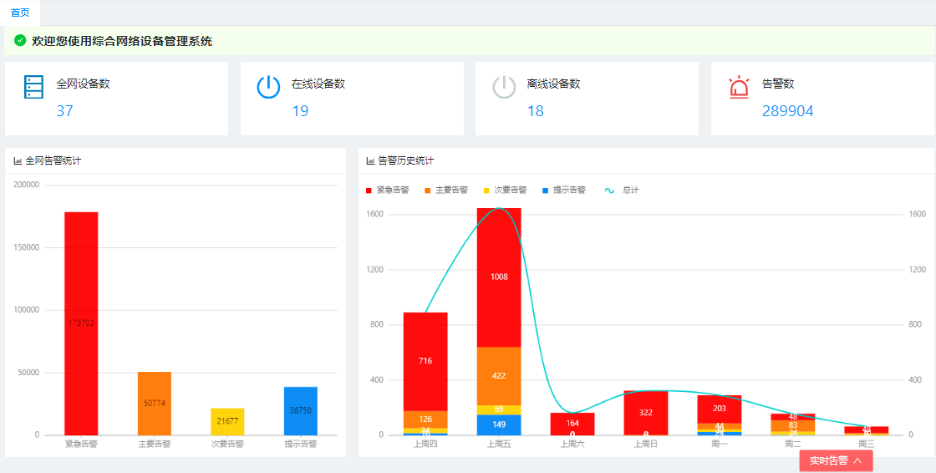936x473 pixels.
Task: Click the online device count 19
Action: 300,111
